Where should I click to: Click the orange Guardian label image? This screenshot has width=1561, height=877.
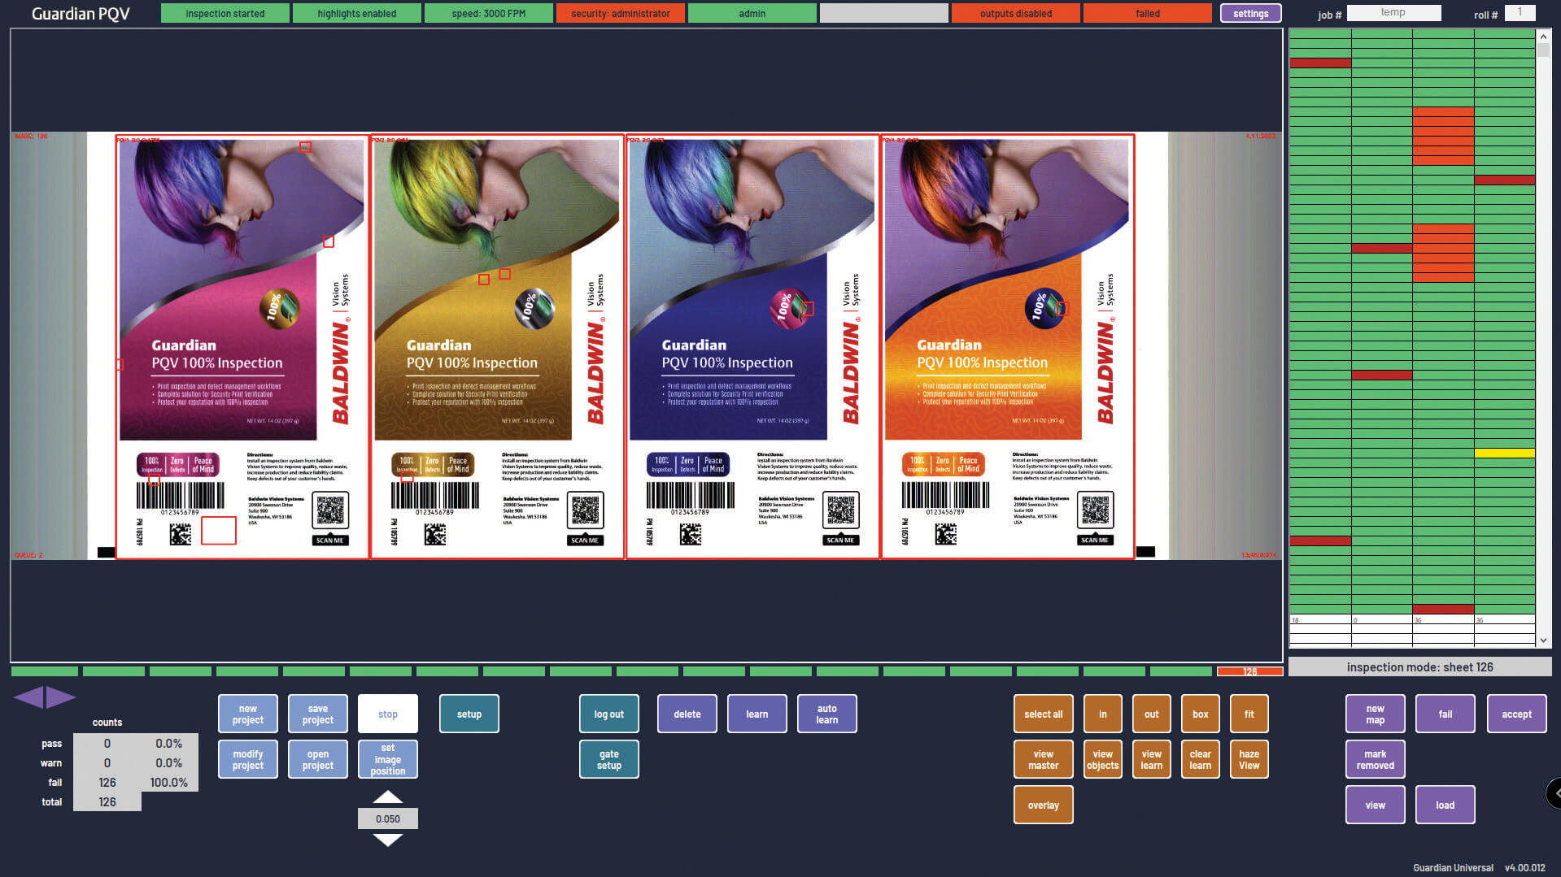1007,347
